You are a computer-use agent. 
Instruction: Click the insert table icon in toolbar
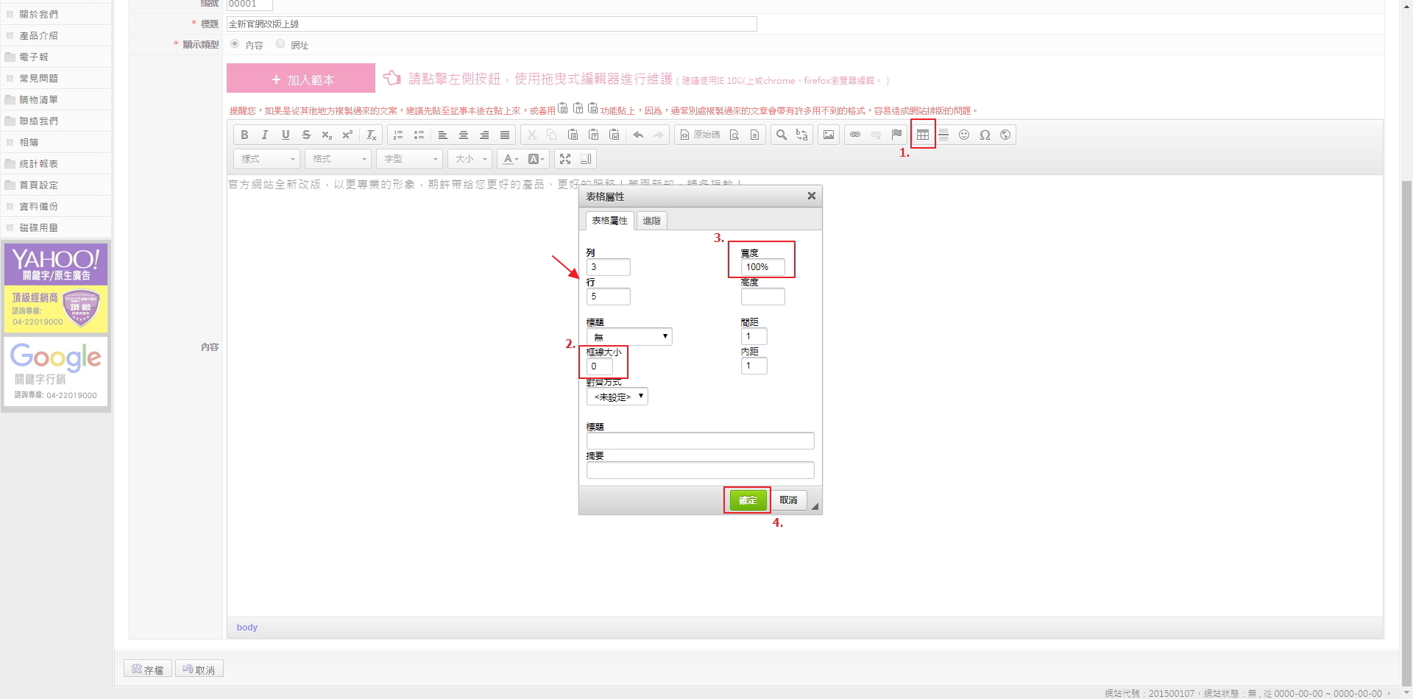click(922, 135)
